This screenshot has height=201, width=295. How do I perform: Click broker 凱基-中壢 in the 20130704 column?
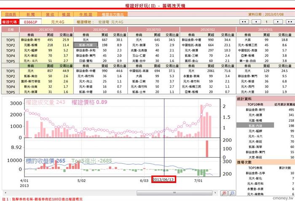pos(86,92)
